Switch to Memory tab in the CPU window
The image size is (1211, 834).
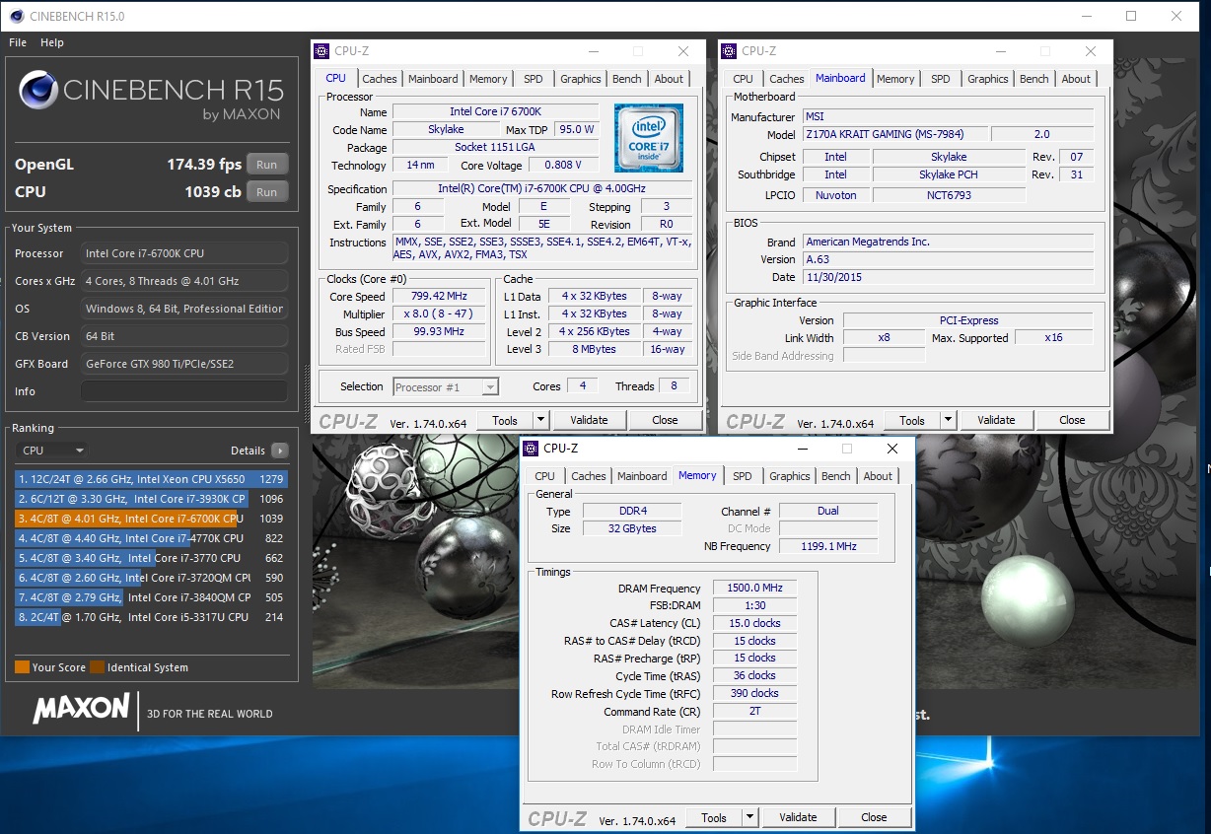(488, 79)
